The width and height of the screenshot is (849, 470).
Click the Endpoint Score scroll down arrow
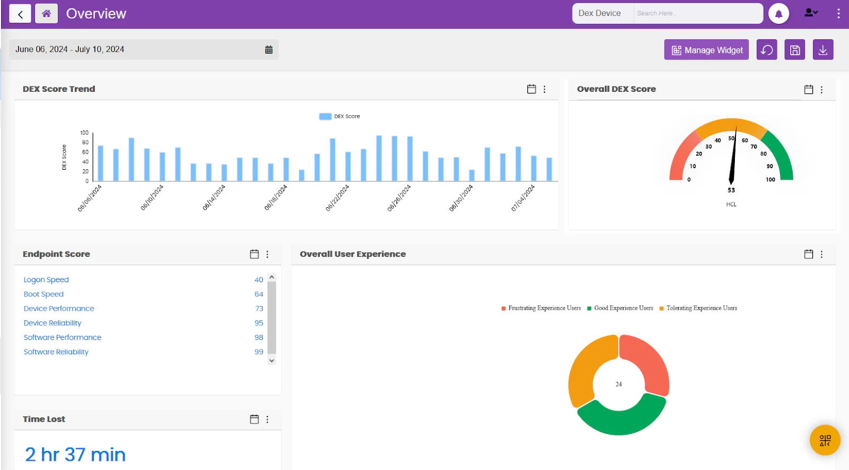pyautogui.click(x=272, y=361)
